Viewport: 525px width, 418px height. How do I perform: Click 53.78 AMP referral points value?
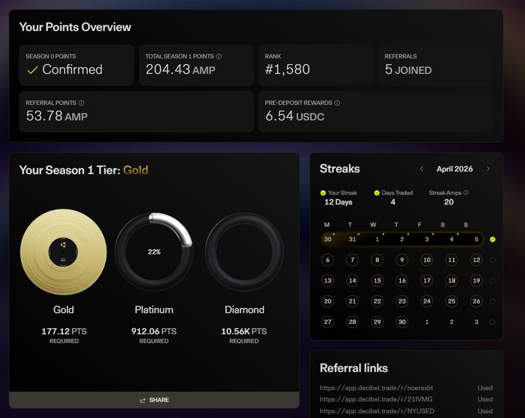[x=57, y=116]
